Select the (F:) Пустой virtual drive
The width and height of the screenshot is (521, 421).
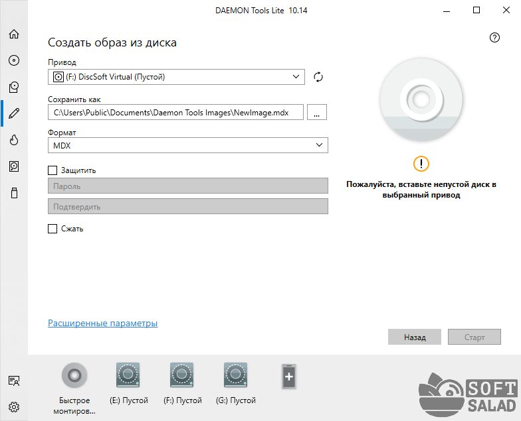(x=182, y=375)
